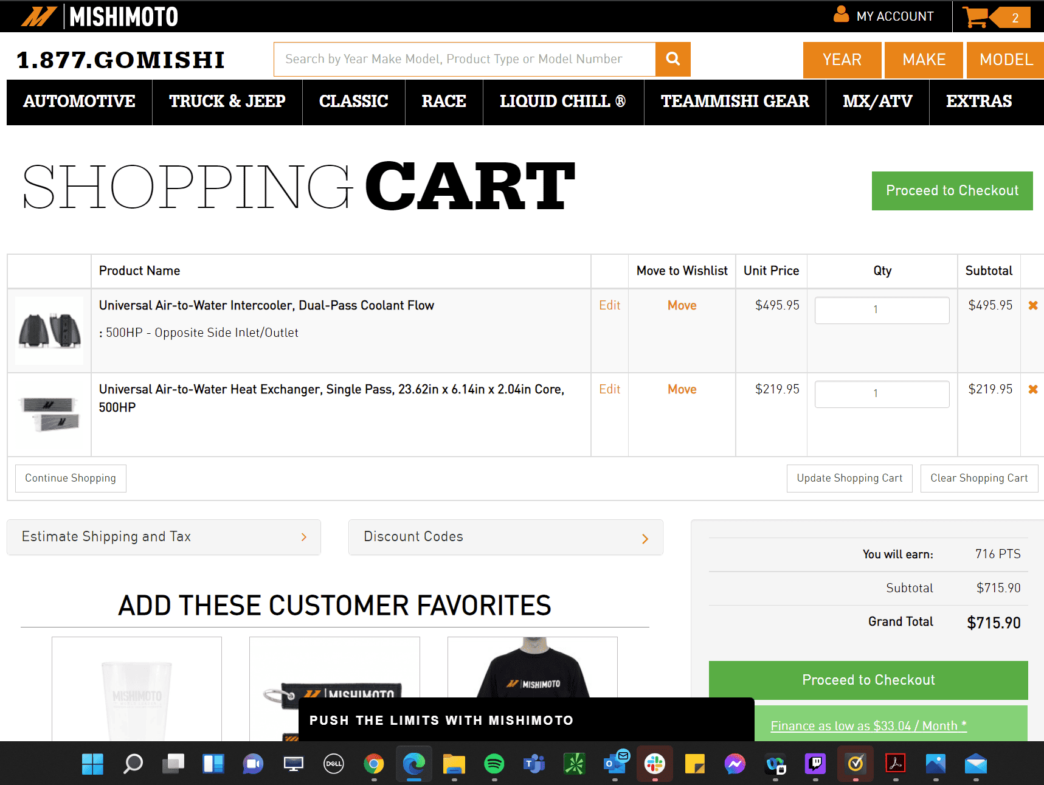Open Task View on taskbar
The width and height of the screenshot is (1044, 785).
173,764
